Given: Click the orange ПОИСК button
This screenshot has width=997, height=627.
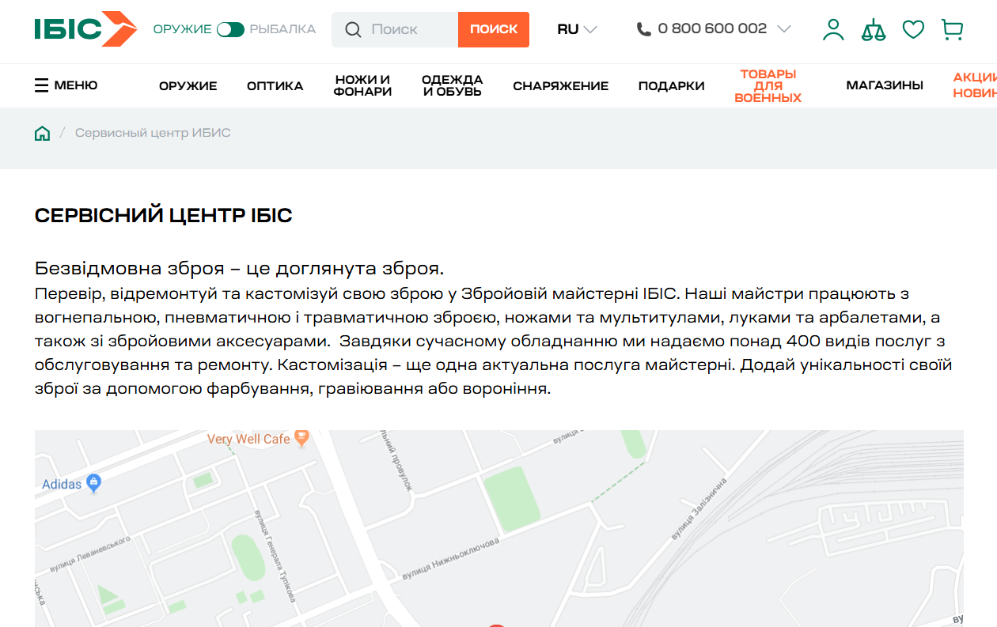Looking at the screenshot, I should point(494,29).
